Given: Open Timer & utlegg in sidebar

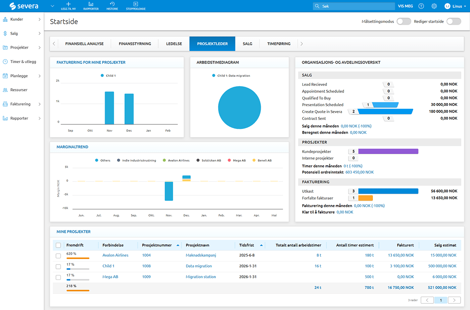Looking at the screenshot, I should click(23, 62).
